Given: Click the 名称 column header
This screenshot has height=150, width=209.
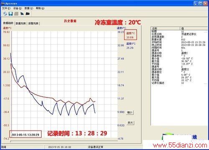Looking at the screenshot, I should tap(166, 28).
